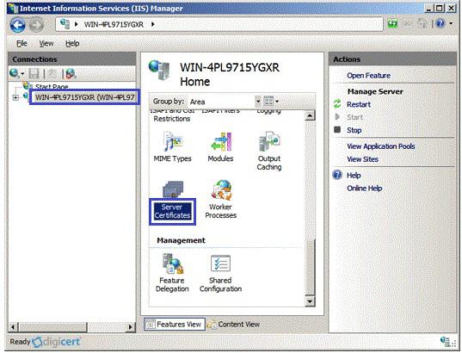Image resolution: width=462 pixels, height=353 pixels.
Task: Click View Application Pools link
Action: point(380,146)
